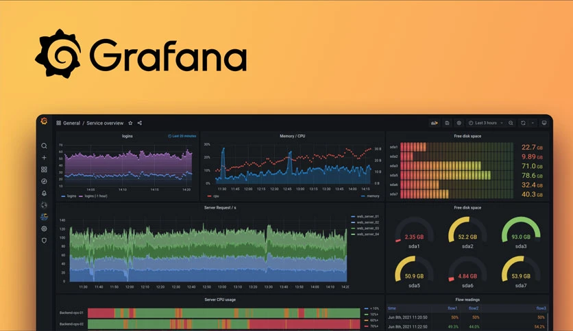
Task: Click the Jun 8th, 2021 11:20:50 table cell
Action: click(x=407, y=317)
